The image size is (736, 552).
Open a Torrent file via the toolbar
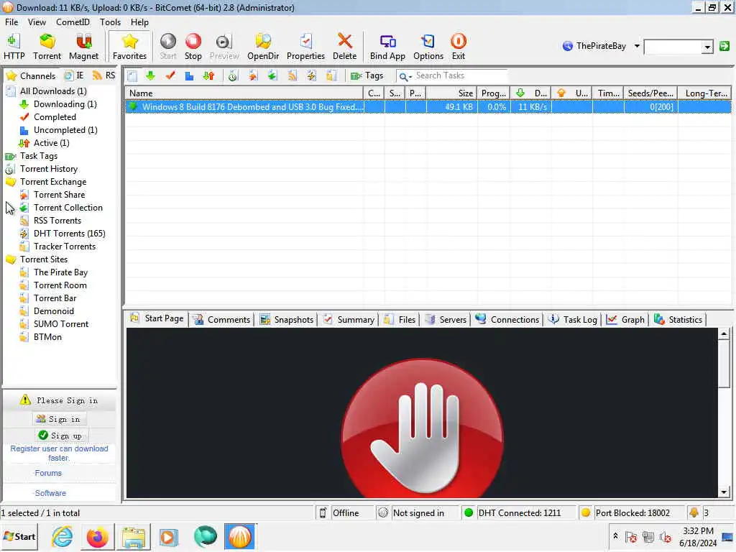47,47
